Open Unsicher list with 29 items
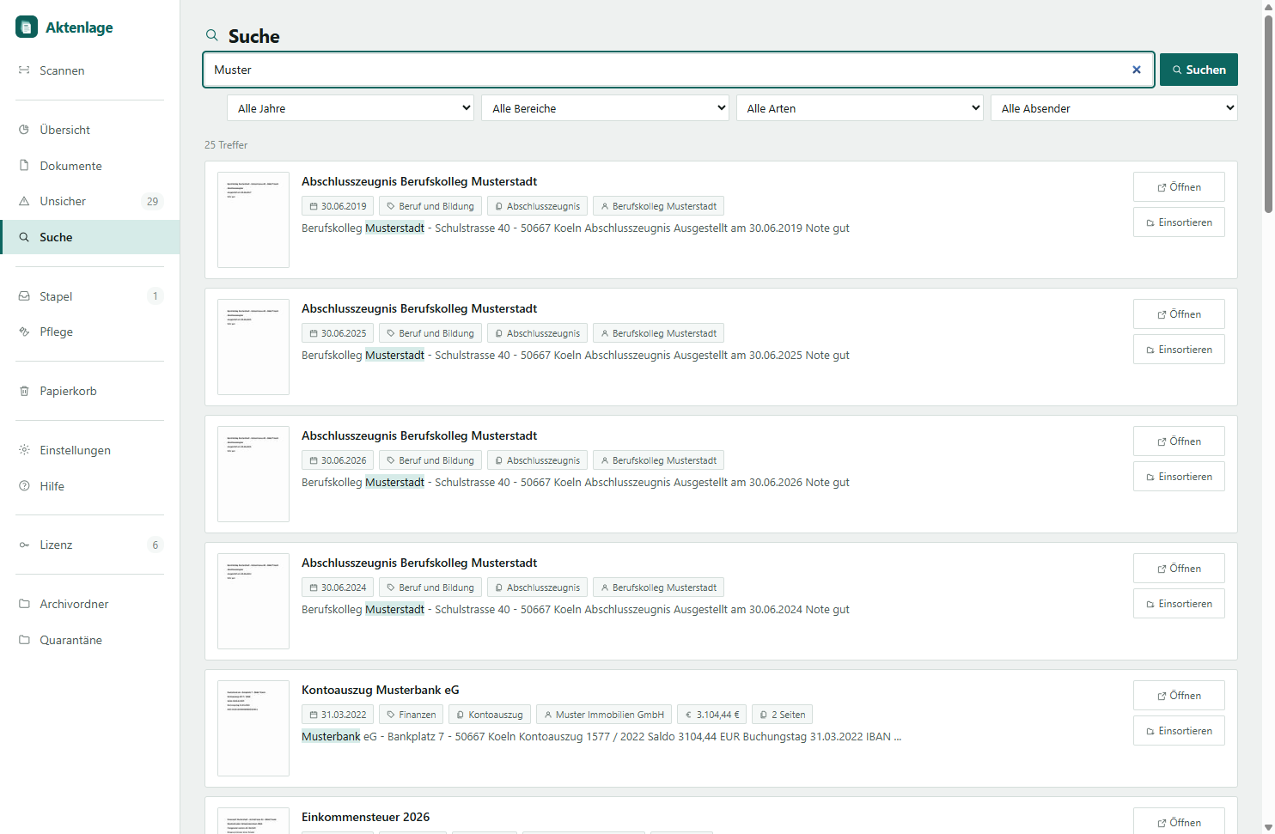The image size is (1275, 834). pyautogui.click(x=89, y=201)
